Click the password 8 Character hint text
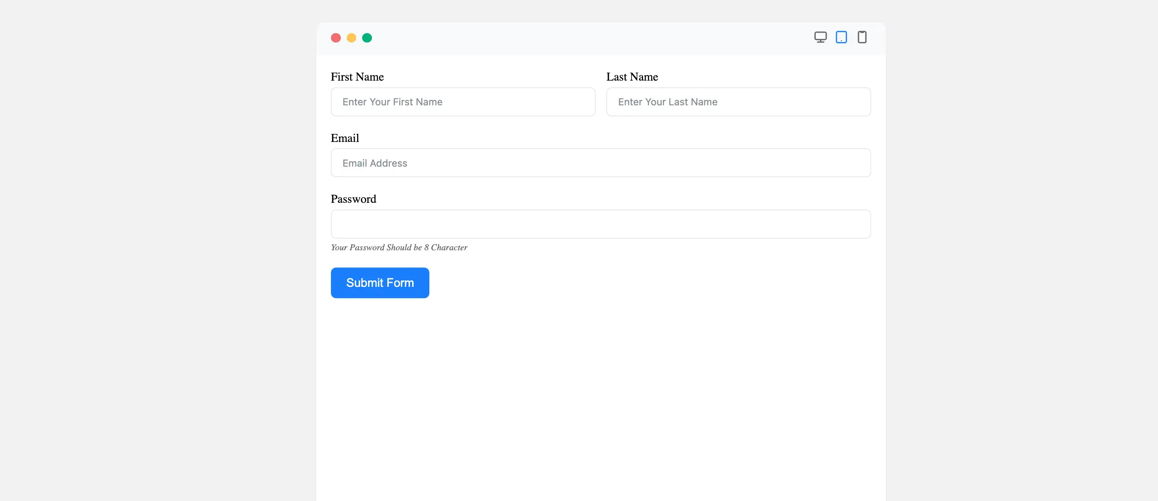The image size is (1158, 501). (399, 248)
